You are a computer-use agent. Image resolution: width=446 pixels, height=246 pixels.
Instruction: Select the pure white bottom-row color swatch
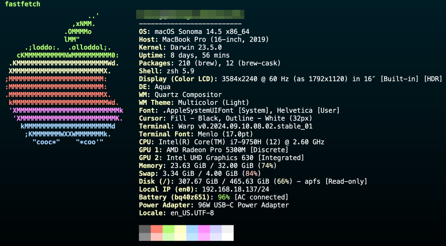pyautogui.click(x=228, y=237)
